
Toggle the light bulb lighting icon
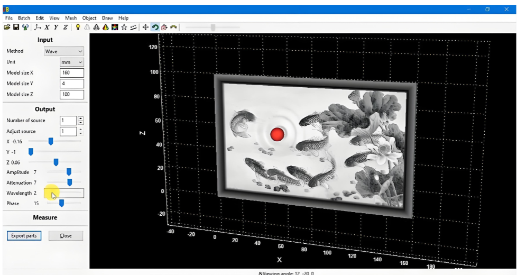click(78, 27)
